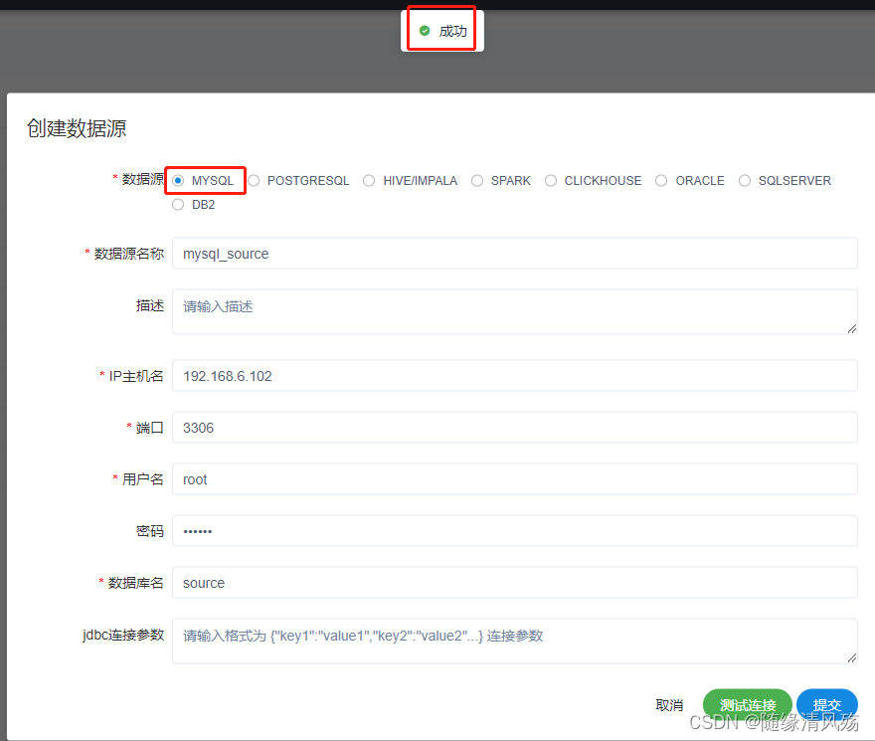Screen dimensions: 875x741
Task: Click the 创建数据源 dialog title
Action: tap(77, 128)
